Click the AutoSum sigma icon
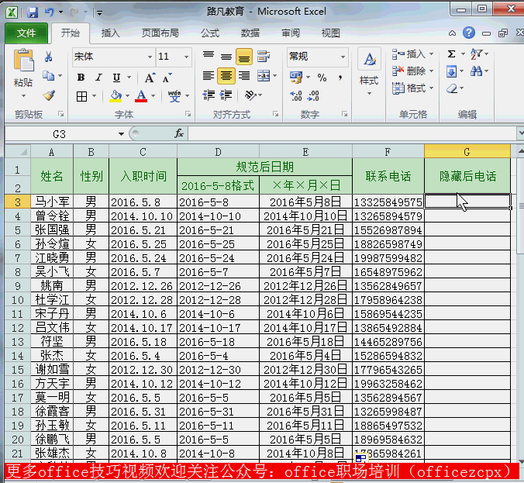The height and width of the screenshot is (483, 524). (452, 54)
